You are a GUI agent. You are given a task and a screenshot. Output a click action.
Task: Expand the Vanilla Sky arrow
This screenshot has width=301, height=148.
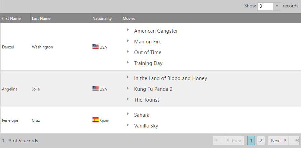[x=128, y=125]
